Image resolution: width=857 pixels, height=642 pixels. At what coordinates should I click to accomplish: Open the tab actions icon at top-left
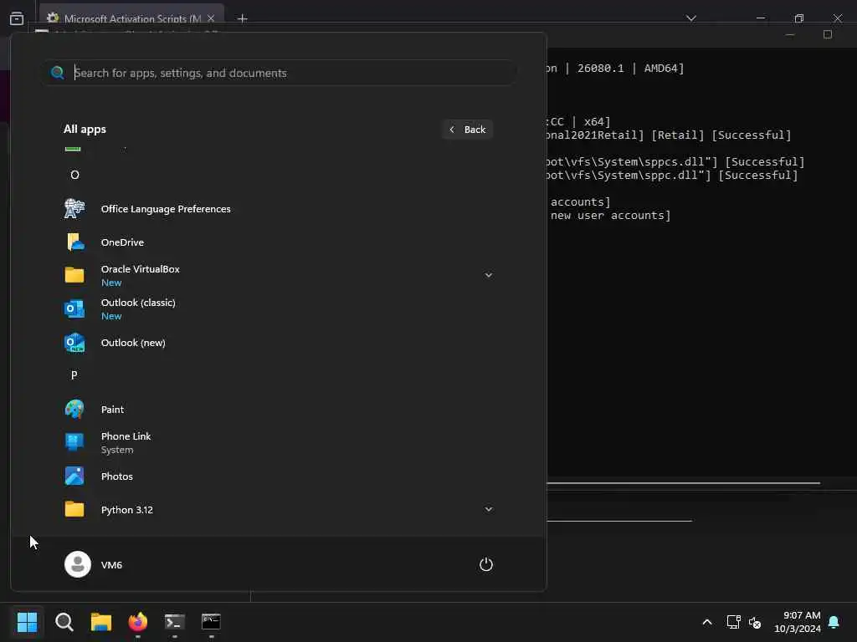[17, 18]
